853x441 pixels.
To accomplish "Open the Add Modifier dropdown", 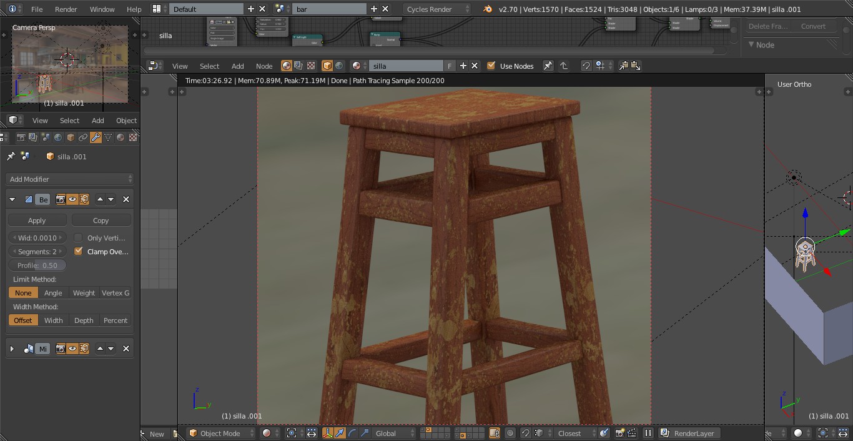I will coord(70,179).
